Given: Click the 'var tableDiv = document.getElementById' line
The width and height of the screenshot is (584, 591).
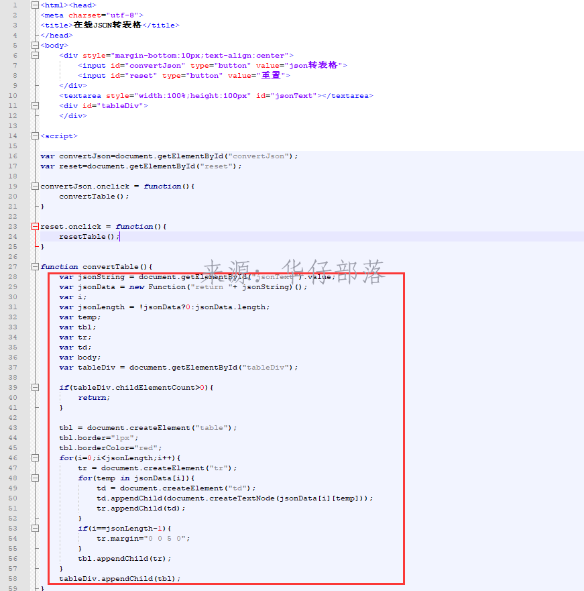Looking at the screenshot, I should 178,368.
